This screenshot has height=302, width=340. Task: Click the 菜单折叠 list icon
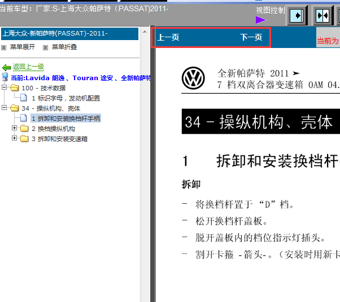click(45, 47)
